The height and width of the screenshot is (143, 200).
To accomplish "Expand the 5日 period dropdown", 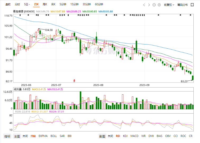I will [27, 4].
